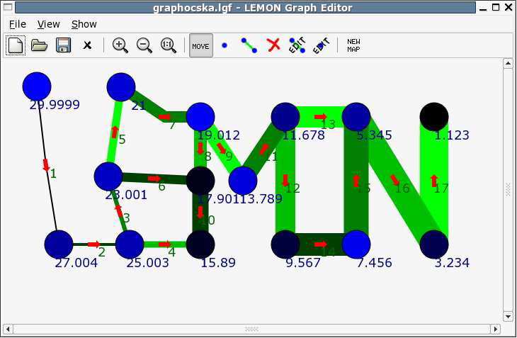Zoom out with the minus magnifier
The image size is (517, 338).
tap(144, 45)
